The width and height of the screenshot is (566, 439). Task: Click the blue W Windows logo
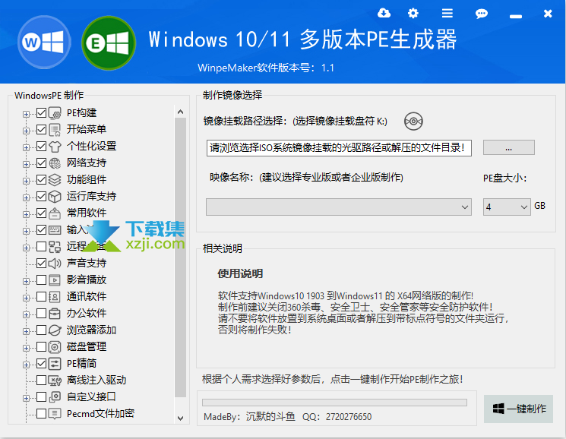[x=44, y=43]
